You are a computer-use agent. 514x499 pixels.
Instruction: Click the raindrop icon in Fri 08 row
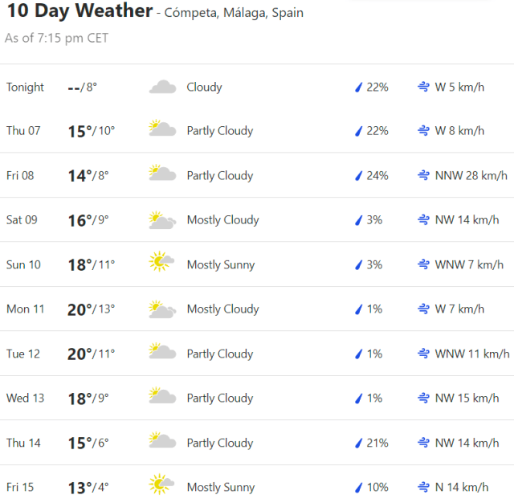[358, 176]
